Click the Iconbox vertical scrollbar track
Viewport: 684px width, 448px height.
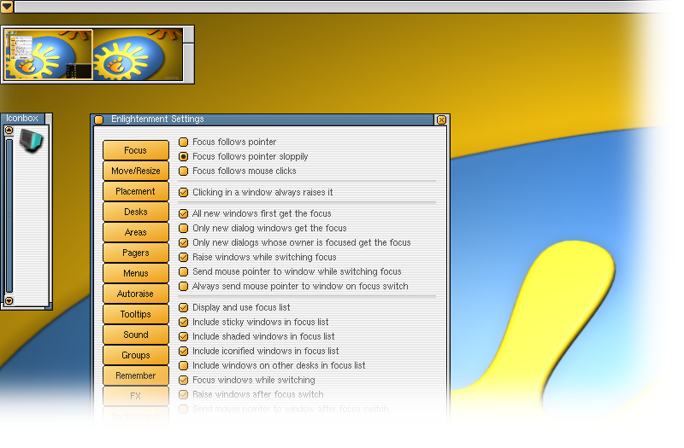9,216
